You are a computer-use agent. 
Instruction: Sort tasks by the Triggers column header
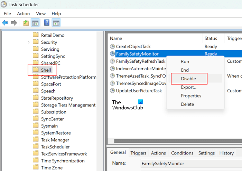tap(233, 38)
